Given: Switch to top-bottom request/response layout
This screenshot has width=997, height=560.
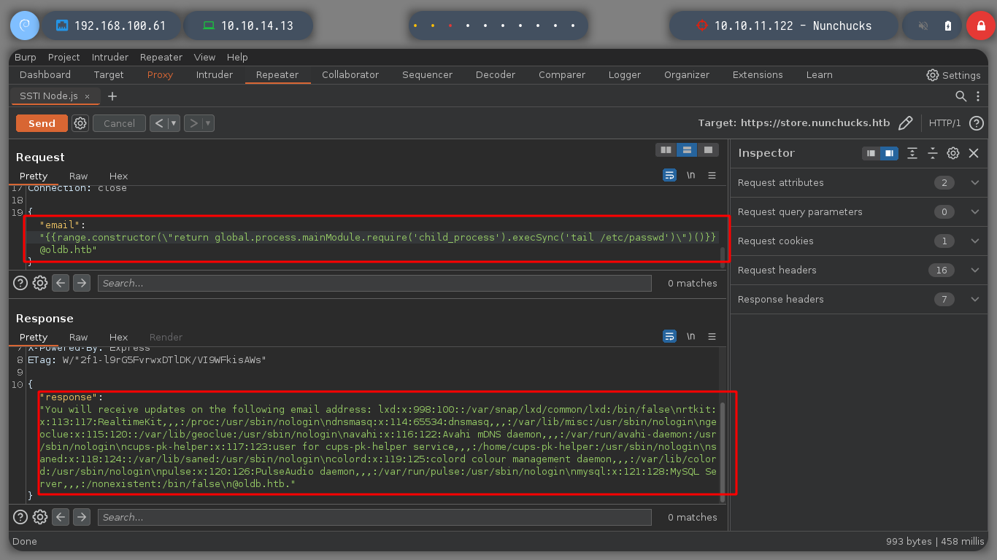Looking at the screenshot, I should pos(687,150).
